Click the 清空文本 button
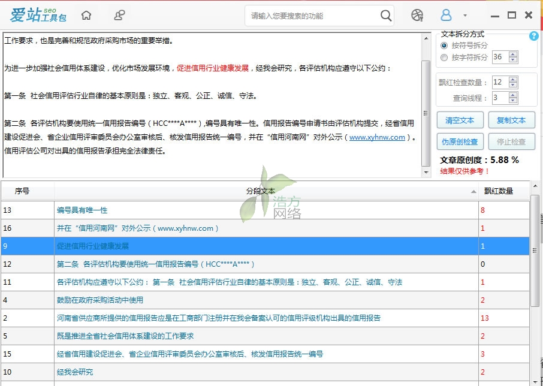Image resolution: width=543 pixels, height=386 pixels. pos(460,120)
